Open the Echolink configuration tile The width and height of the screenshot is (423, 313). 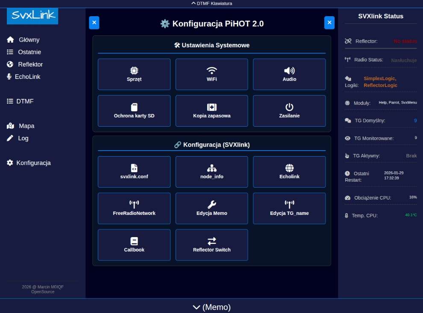click(289, 172)
